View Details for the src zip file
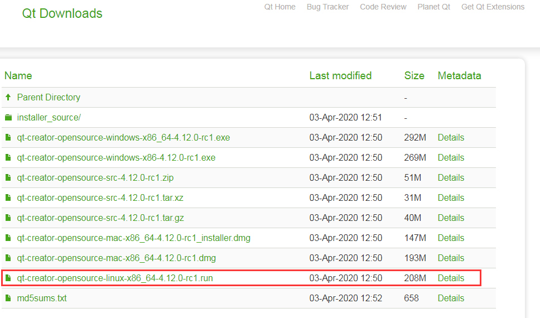The height and width of the screenshot is (318, 540). 451,177
